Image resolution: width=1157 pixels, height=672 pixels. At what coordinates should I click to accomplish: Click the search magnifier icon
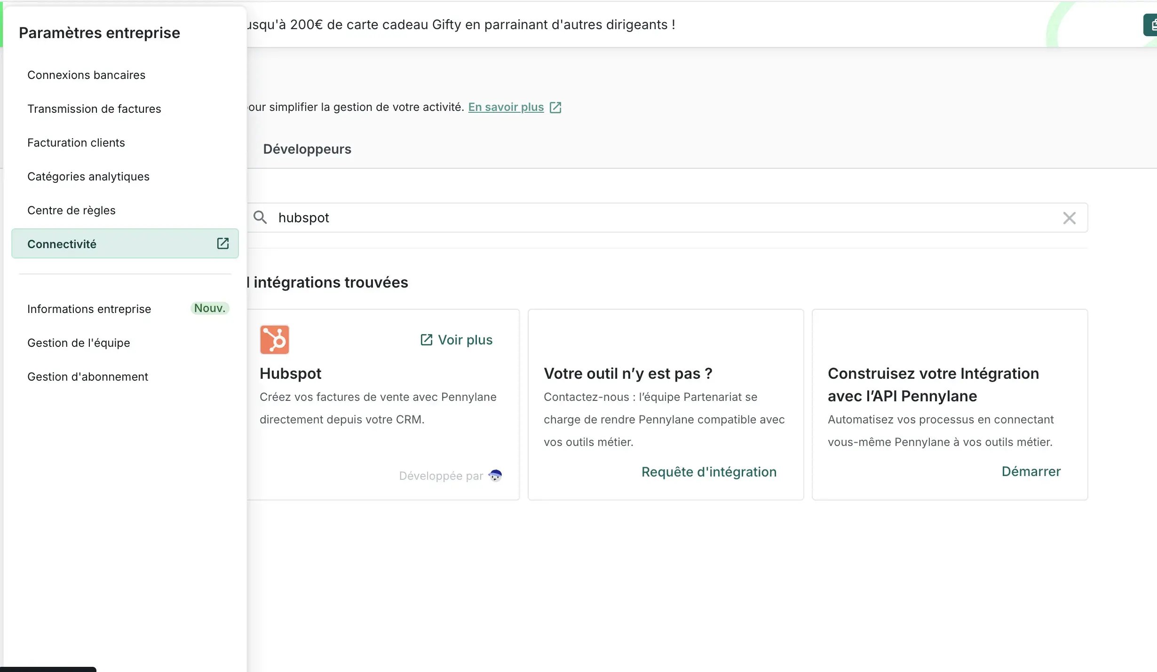click(x=260, y=217)
